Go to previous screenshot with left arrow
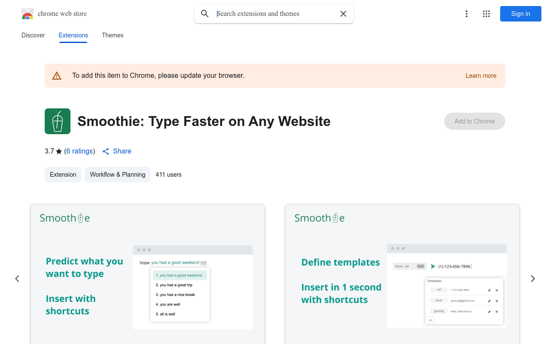 [x=17, y=279]
